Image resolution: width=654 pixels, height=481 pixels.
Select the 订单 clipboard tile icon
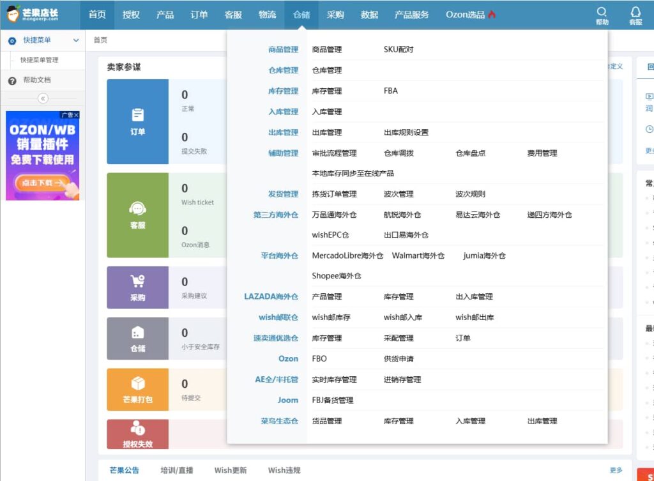[x=138, y=115]
